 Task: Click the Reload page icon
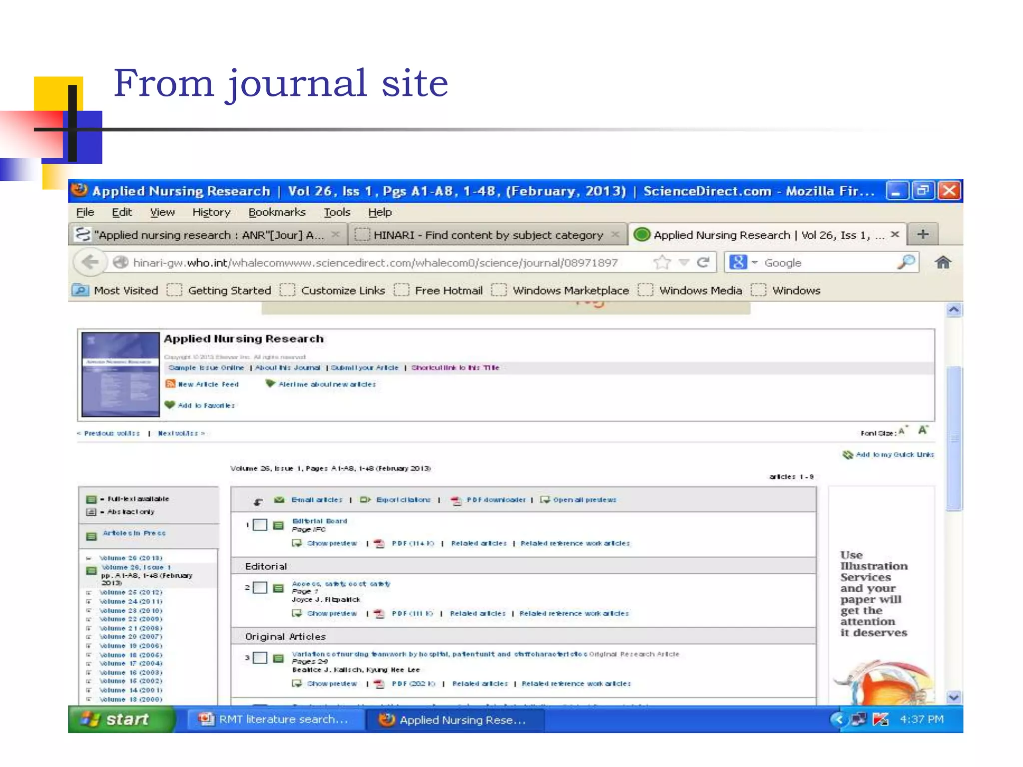coord(703,262)
